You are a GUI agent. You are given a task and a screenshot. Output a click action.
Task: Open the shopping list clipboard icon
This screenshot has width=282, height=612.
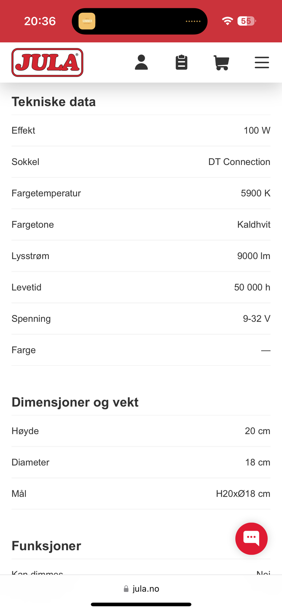coord(182,62)
